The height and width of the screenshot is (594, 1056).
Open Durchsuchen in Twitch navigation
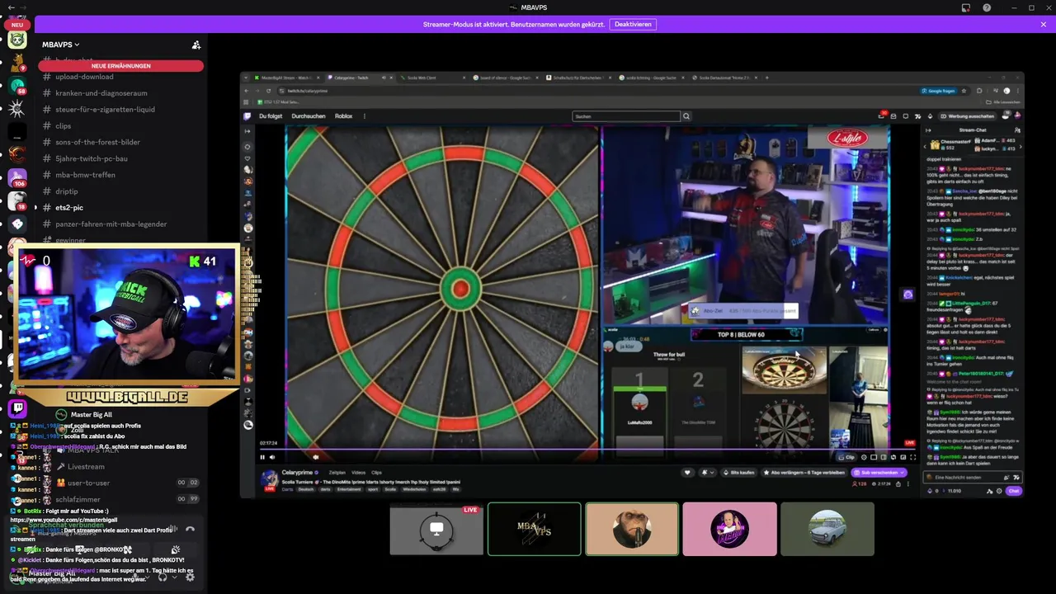coord(309,116)
